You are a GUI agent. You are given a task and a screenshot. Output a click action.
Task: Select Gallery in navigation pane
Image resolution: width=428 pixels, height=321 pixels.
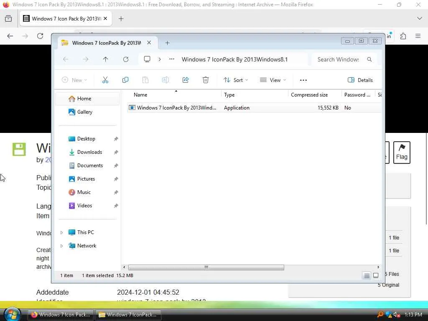tap(87, 112)
